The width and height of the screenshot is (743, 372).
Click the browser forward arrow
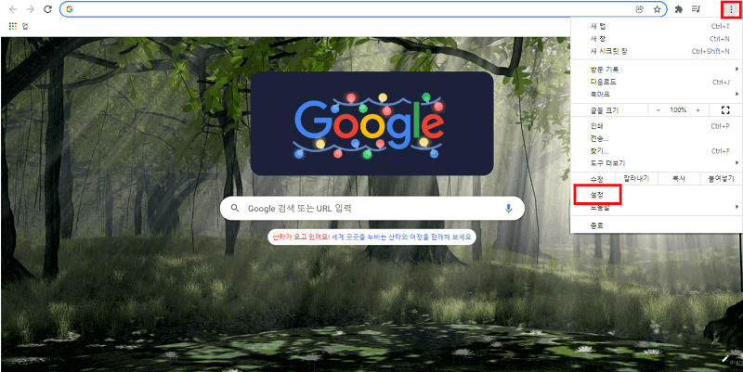pyautogui.click(x=31, y=9)
